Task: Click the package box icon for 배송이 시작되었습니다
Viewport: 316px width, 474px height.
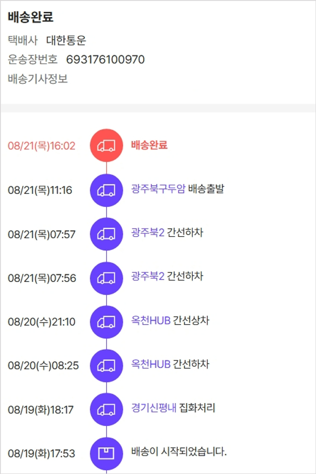Action: [x=106, y=453]
